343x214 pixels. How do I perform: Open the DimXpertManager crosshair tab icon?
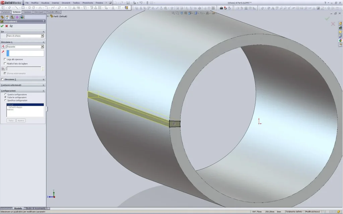coord(17,17)
